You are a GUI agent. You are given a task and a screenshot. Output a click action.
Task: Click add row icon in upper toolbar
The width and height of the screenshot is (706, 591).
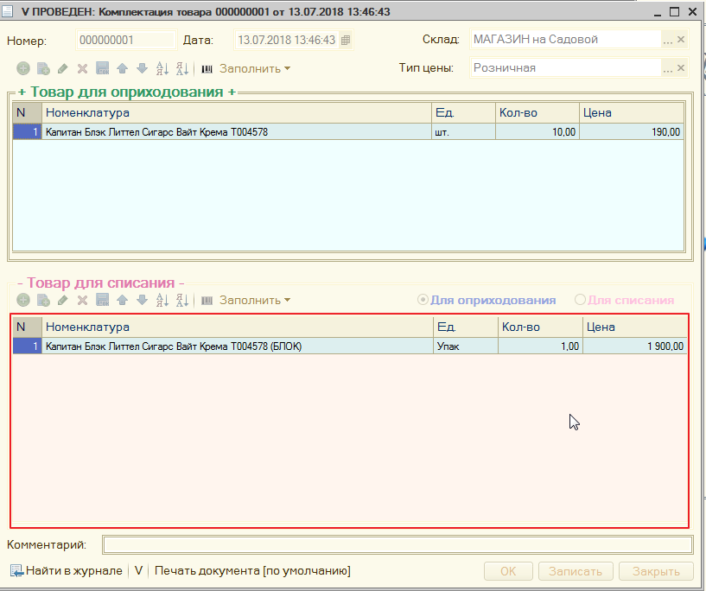pos(23,68)
